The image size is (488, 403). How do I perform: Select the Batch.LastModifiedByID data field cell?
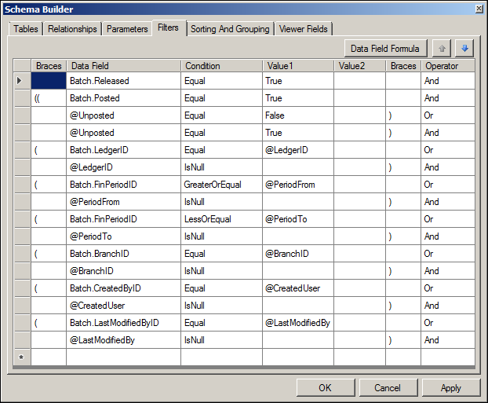pos(123,323)
